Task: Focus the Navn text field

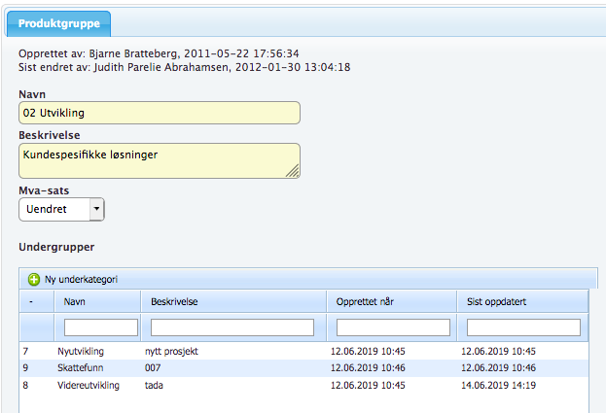Action: (x=160, y=114)
